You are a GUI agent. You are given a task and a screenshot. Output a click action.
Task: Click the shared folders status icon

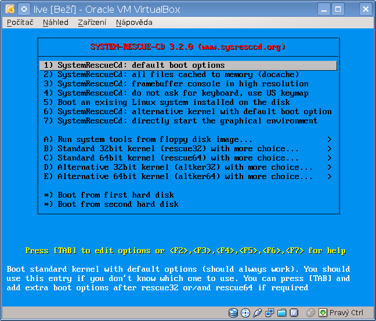click(x=282, y=313)
